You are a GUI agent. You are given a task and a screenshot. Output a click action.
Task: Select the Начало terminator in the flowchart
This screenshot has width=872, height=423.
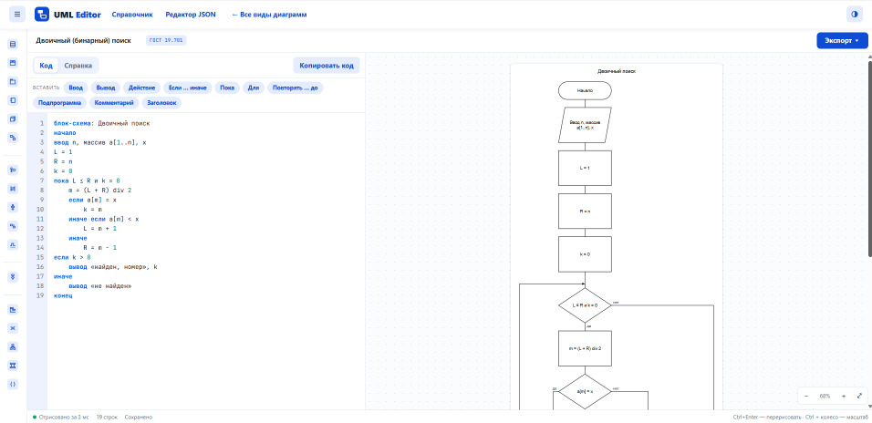[x=585, y=90]
